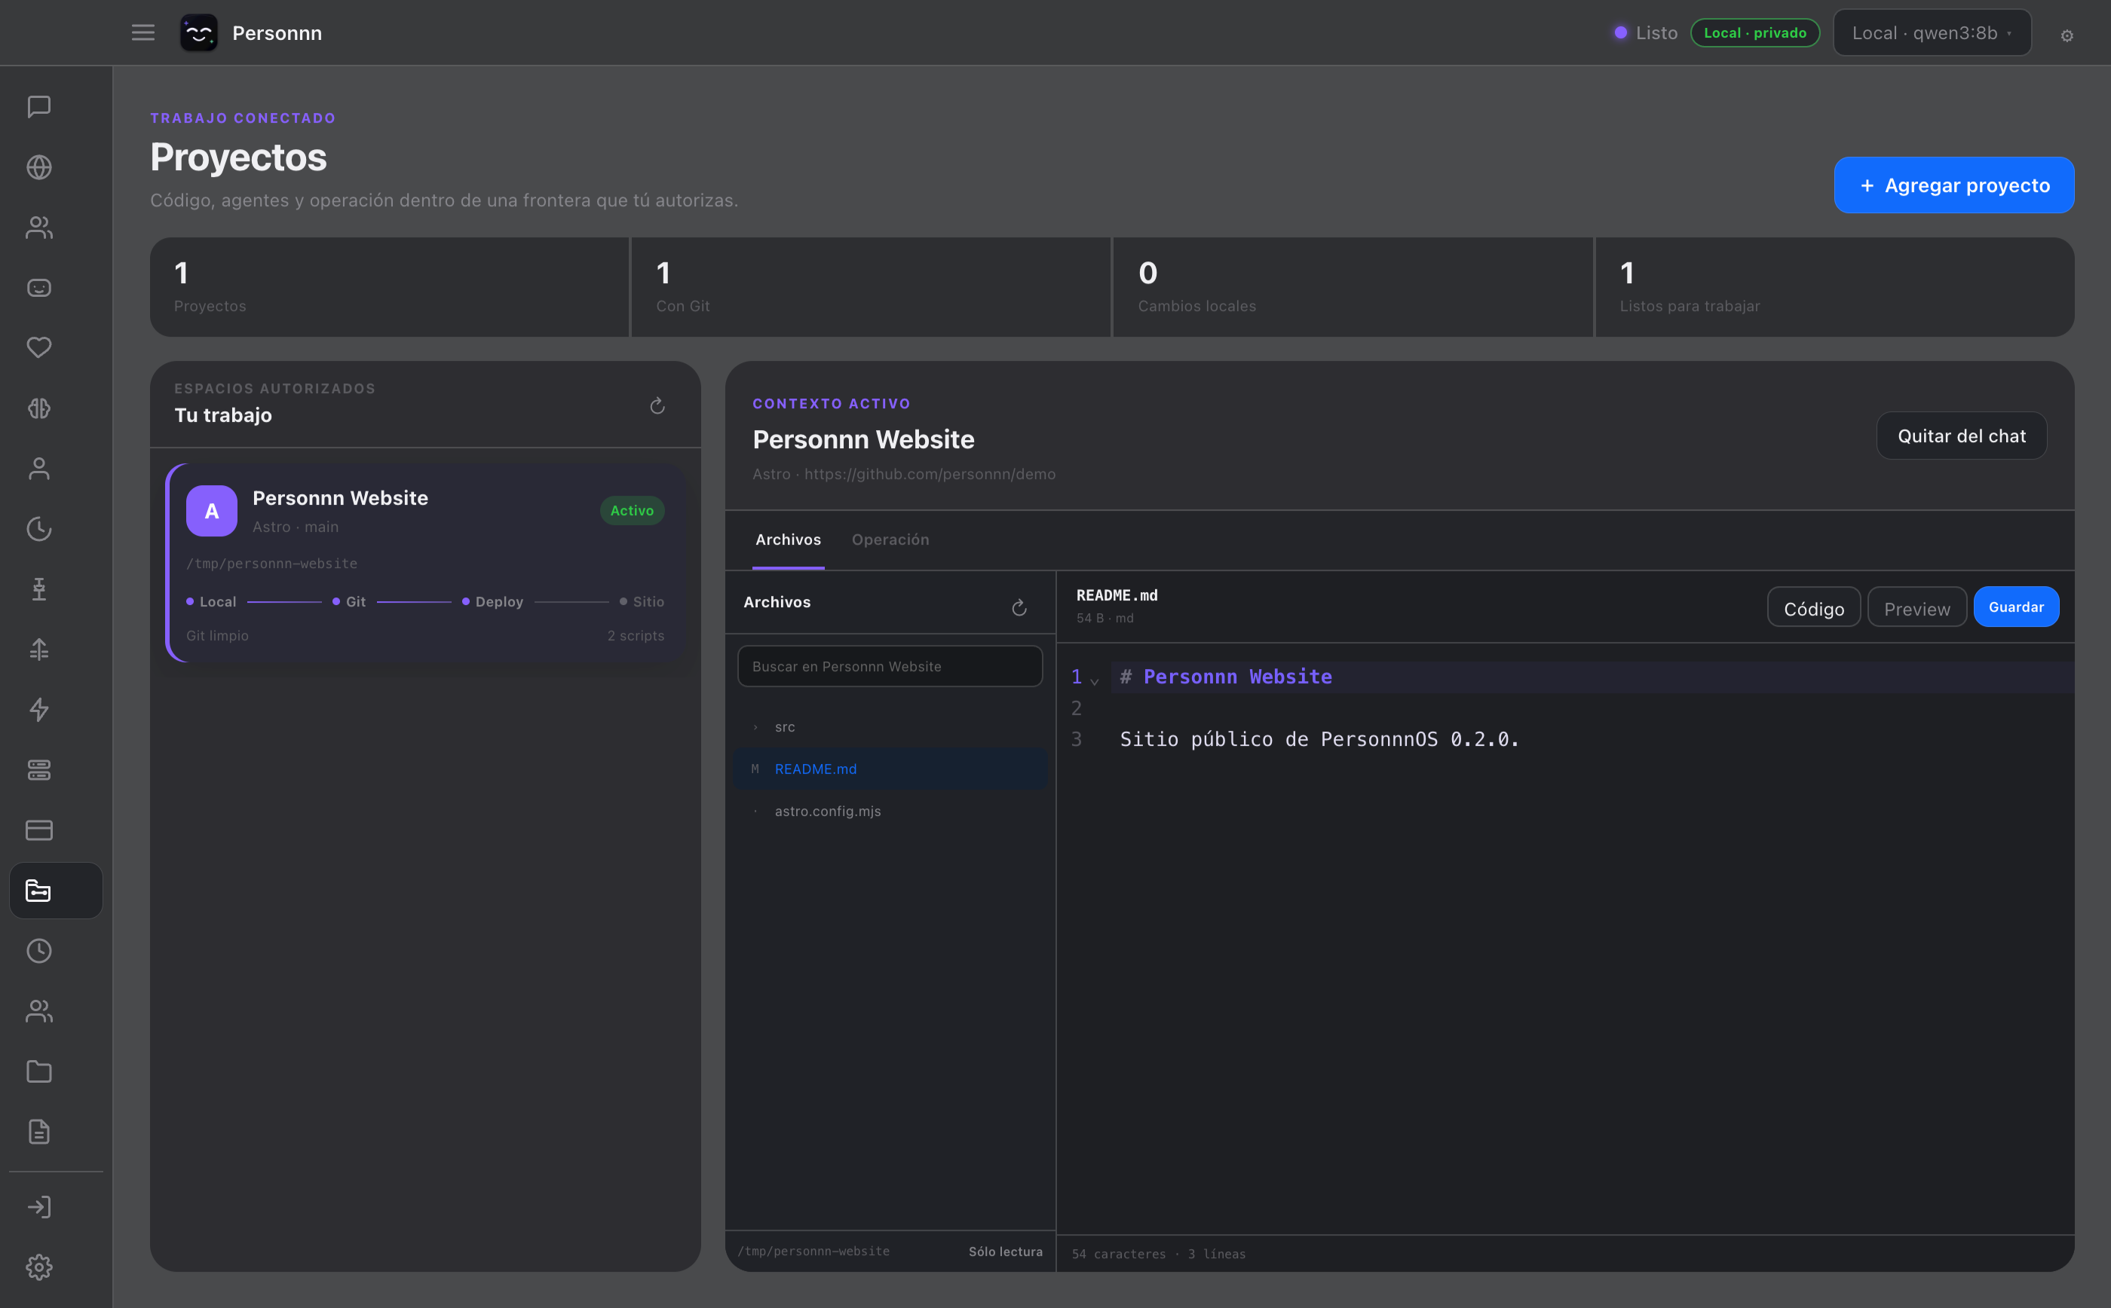Click the Local · privado badge
The height and width of the screenshot is (1308, 2111).
[x=1754, y=33]
